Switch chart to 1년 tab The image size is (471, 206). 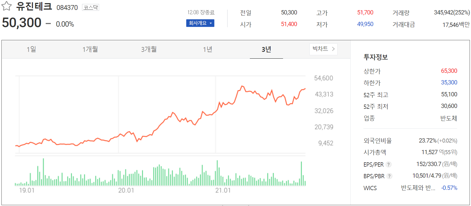coord(208,49)
